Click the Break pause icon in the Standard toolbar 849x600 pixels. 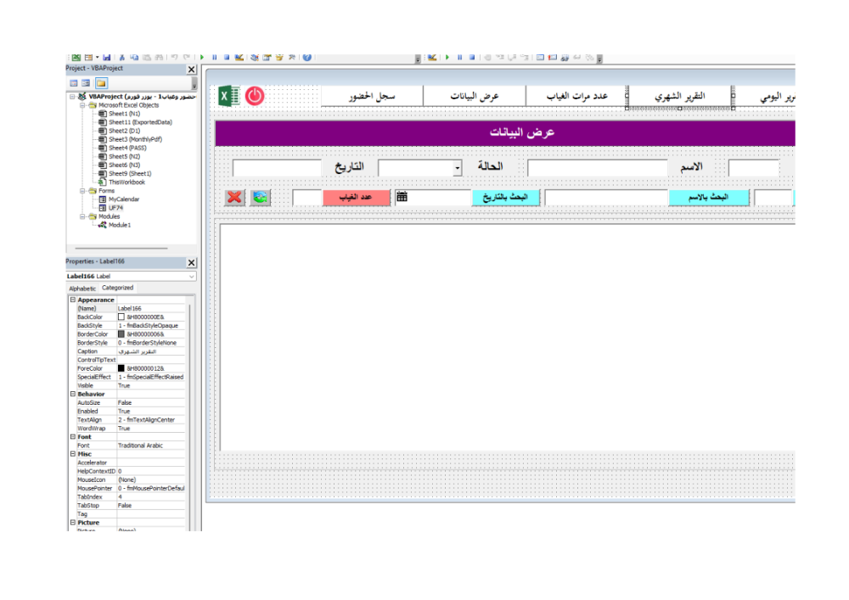coord(215,58)
